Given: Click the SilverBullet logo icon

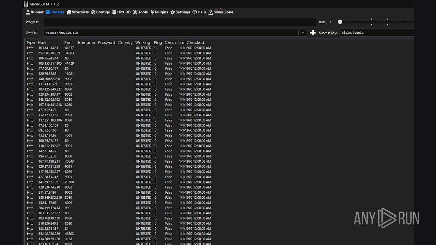Looking at the screenshot, I should point(26,4).
